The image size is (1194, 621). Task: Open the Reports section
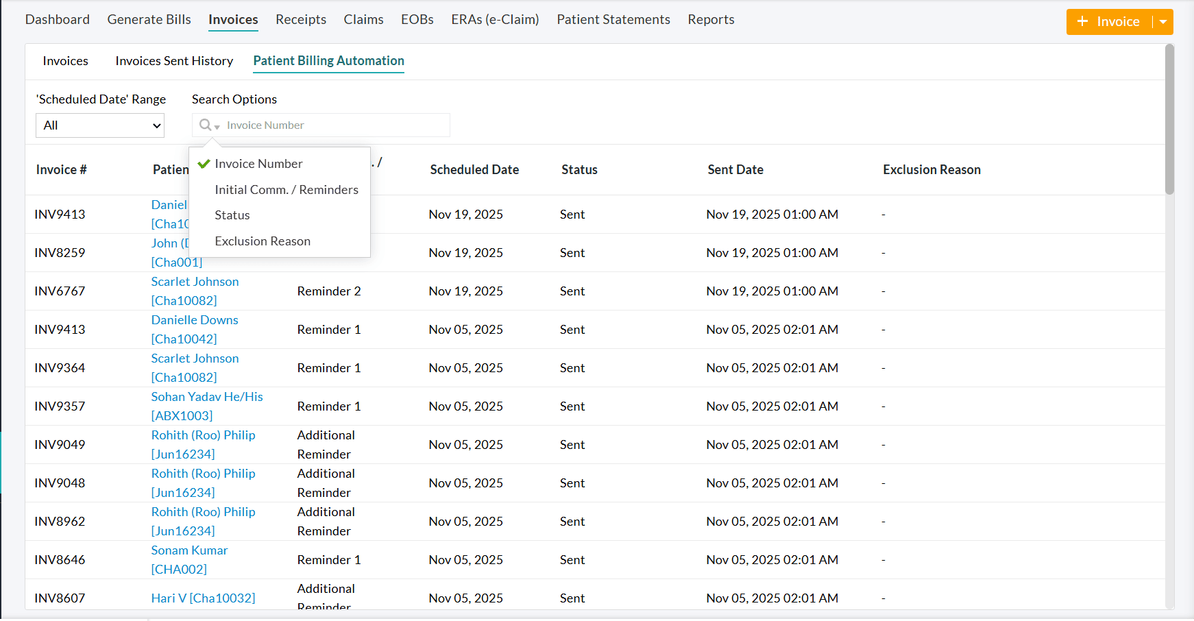(711, 19)
